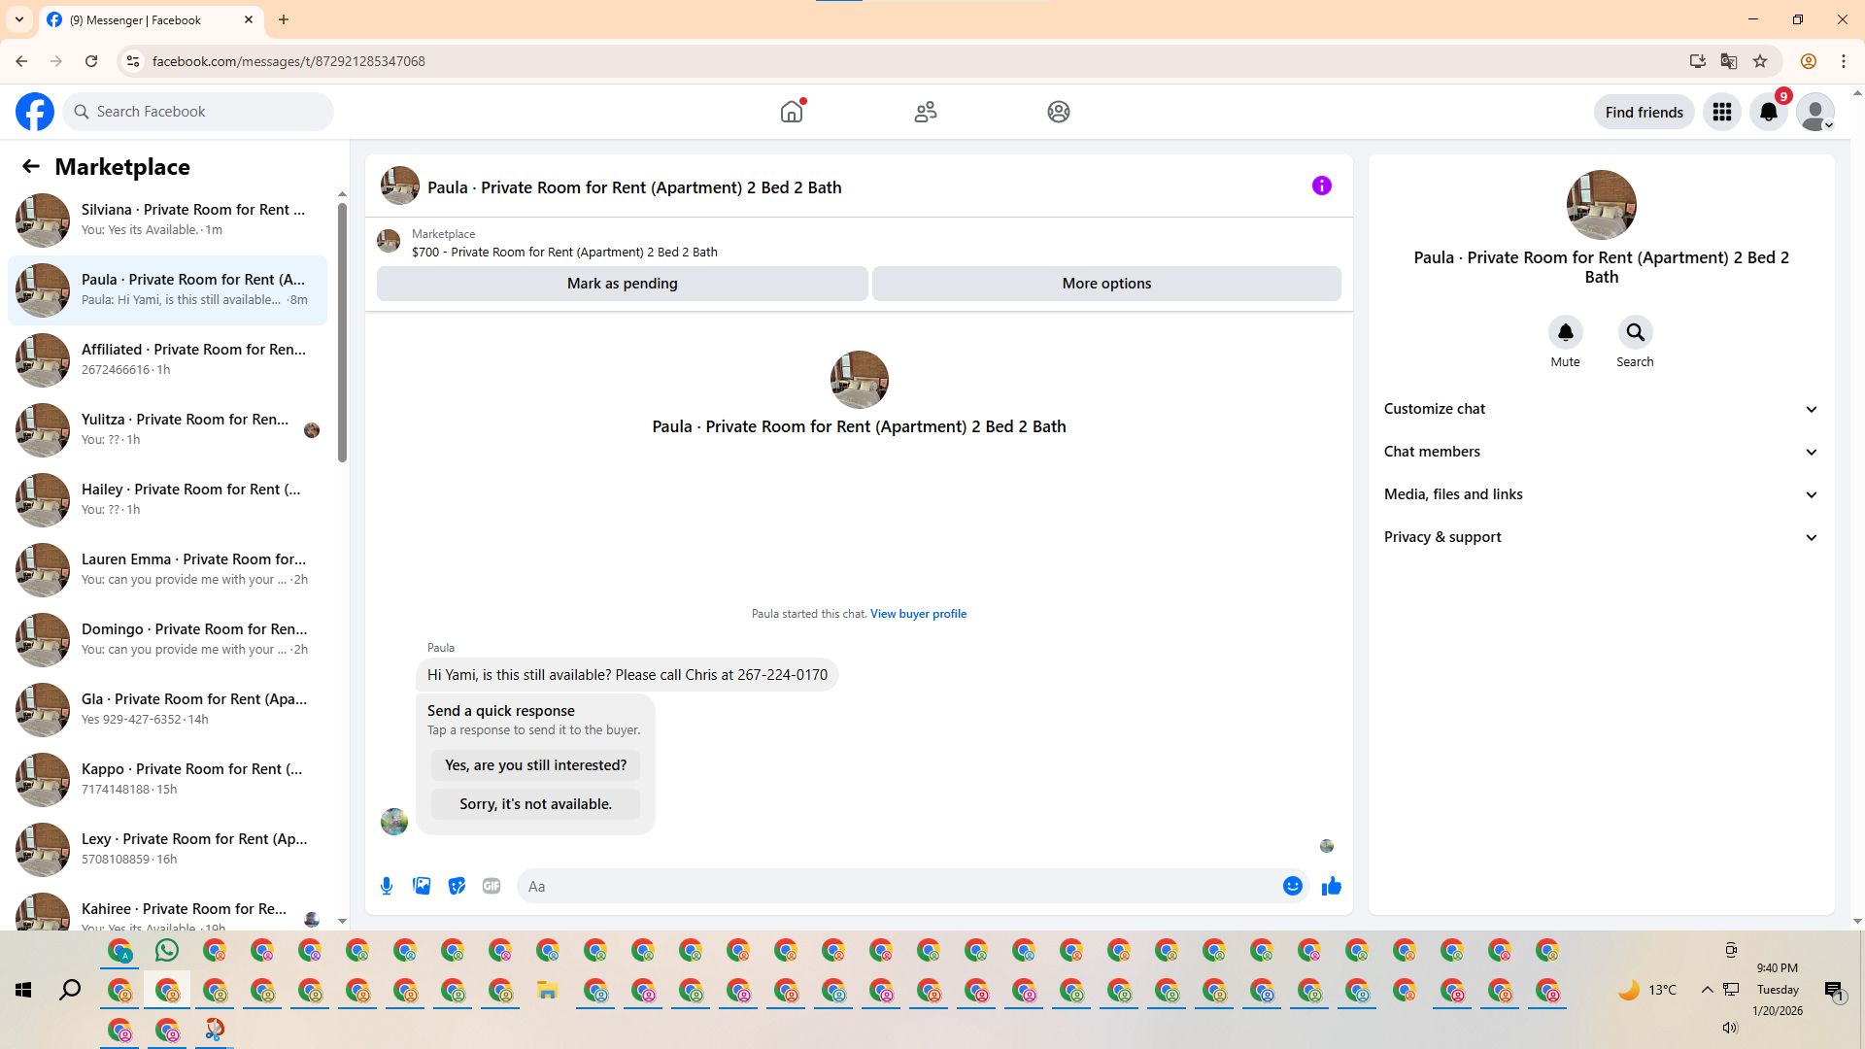Send a voice clip with the microphone icon
The height and width of the screenshot is (1049, 1865).
(387, 886)
